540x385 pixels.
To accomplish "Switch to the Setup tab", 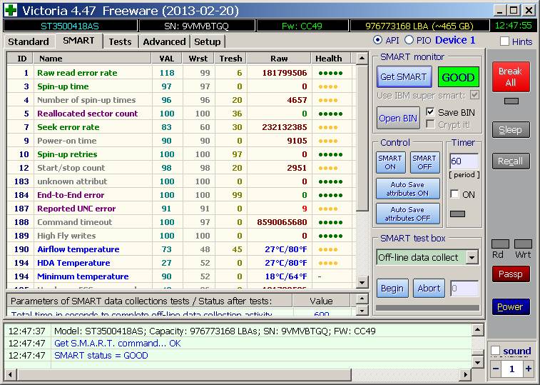I will (x=208, y=41).
